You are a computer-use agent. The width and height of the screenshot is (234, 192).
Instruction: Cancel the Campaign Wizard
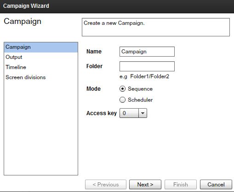[216, 185]
